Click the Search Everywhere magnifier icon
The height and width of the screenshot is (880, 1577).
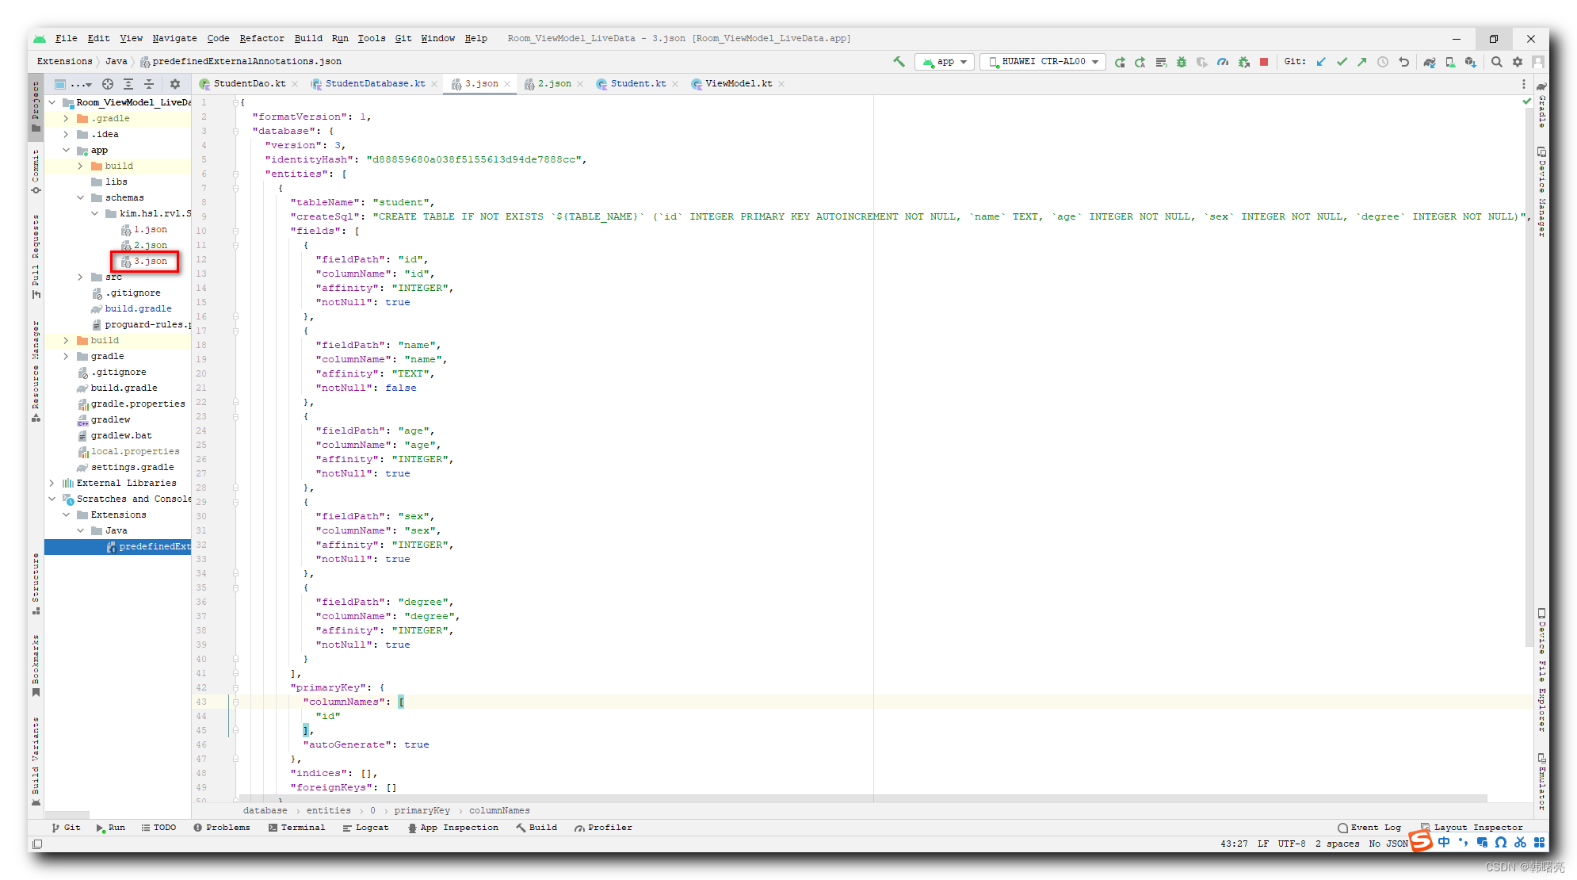[x=1497, y=62]
